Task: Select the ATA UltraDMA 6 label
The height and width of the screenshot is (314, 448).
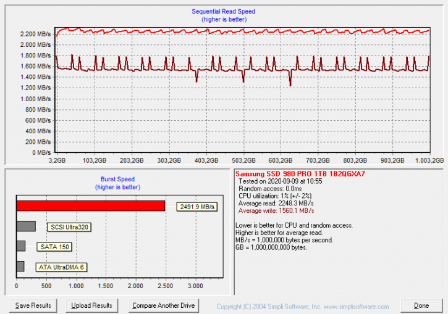Action: click(x=61, y=267)
